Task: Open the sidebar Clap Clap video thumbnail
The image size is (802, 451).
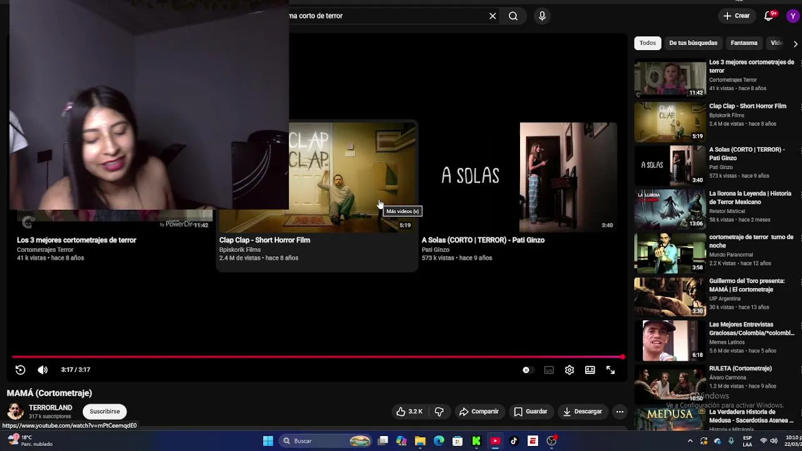Action: pos(670,122)
